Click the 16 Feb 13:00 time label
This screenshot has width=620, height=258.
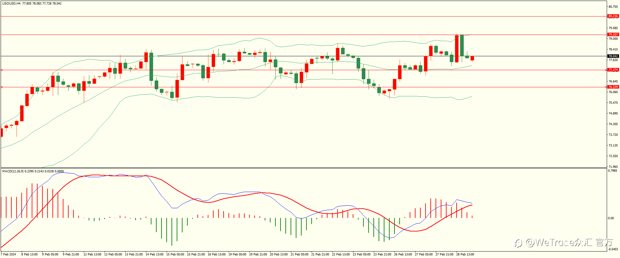[x=216, y=254]
